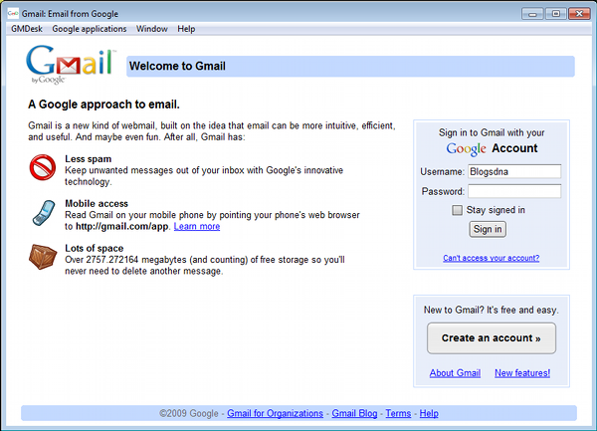Click the 'New to Gmail? It's free and easy.' text
Screen dimensions: 597x431
pos(492,310)
